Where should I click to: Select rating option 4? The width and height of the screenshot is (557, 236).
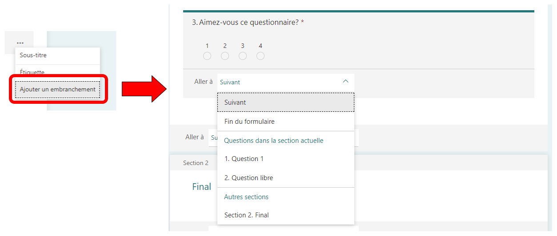point(260,56)
